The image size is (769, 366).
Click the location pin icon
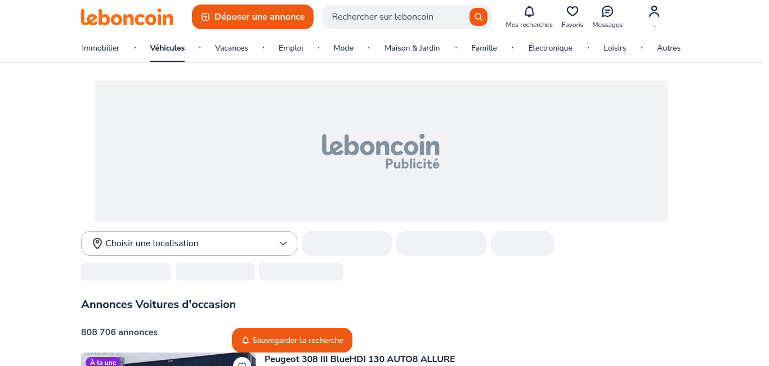pos(97,243)
